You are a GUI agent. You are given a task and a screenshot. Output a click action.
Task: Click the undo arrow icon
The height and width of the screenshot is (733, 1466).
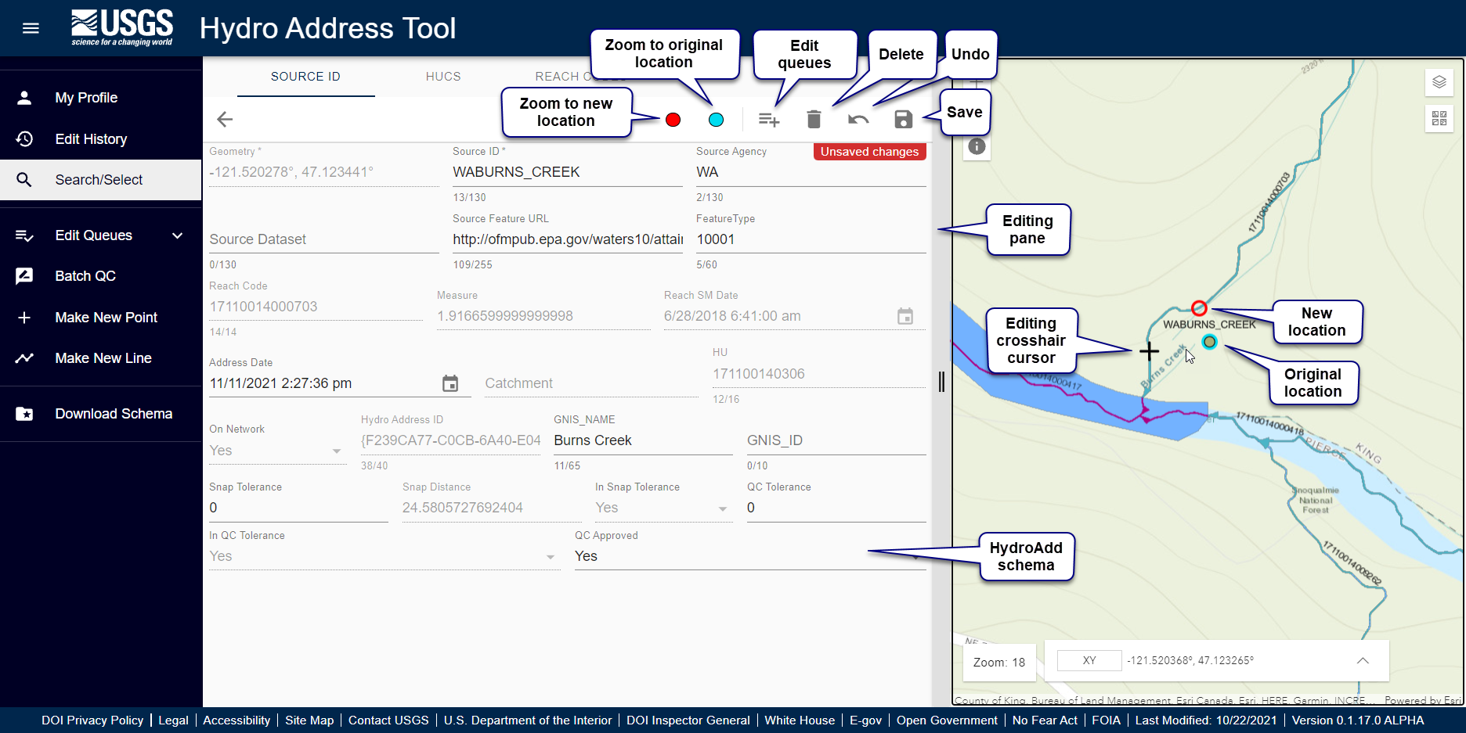point(858,120)
